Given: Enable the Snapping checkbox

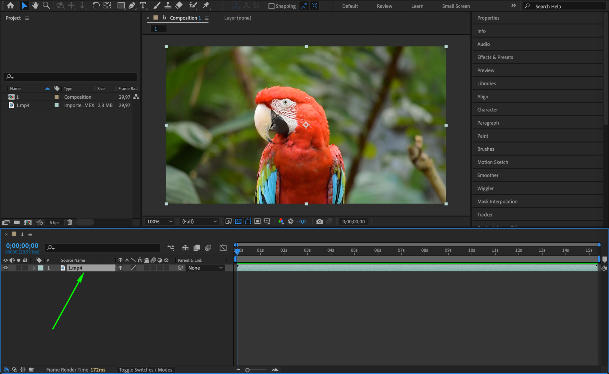Looking at the screenshot, I should point(271,6).
